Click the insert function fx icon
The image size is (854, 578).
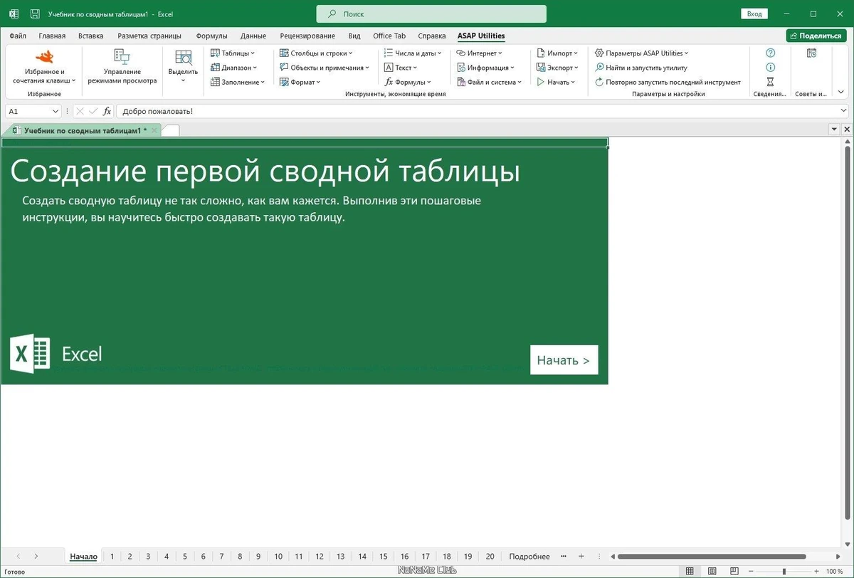(x=107, y=111)
